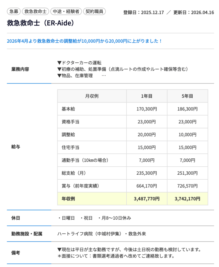The width and height of the screenshot is (219, 267).
Task: Select the 3,487,770円 annual income cell
Action: [x=147, y=199]
